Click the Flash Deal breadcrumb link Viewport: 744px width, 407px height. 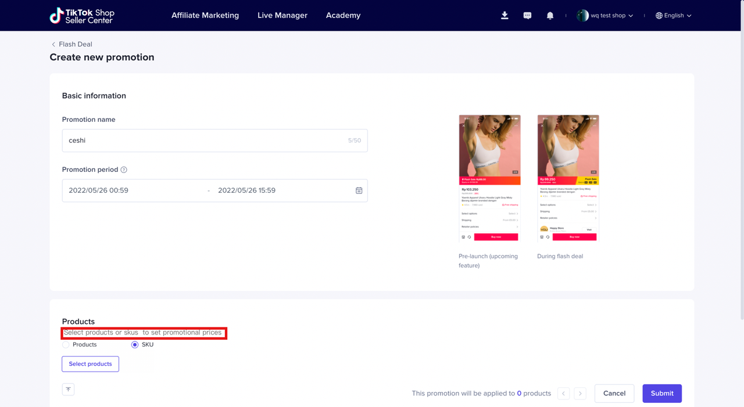76,44
